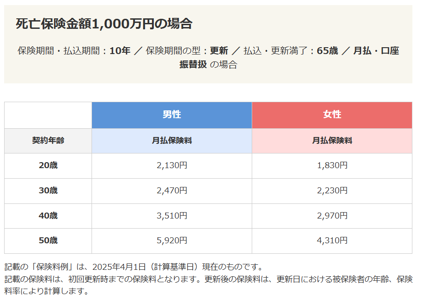Click the 契約年齢 header cell
This screenshot has width=422, height=301.
(x=48, y=141)
